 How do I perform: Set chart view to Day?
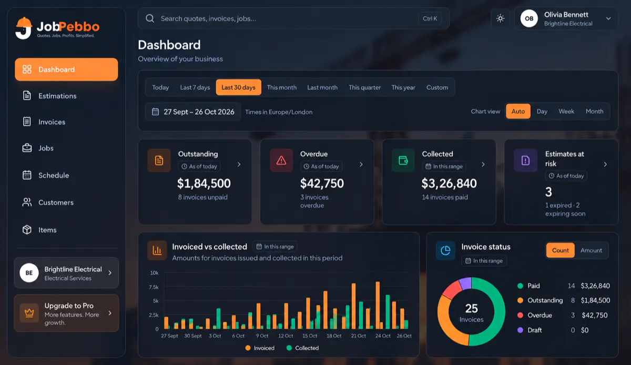coord(542,111)
